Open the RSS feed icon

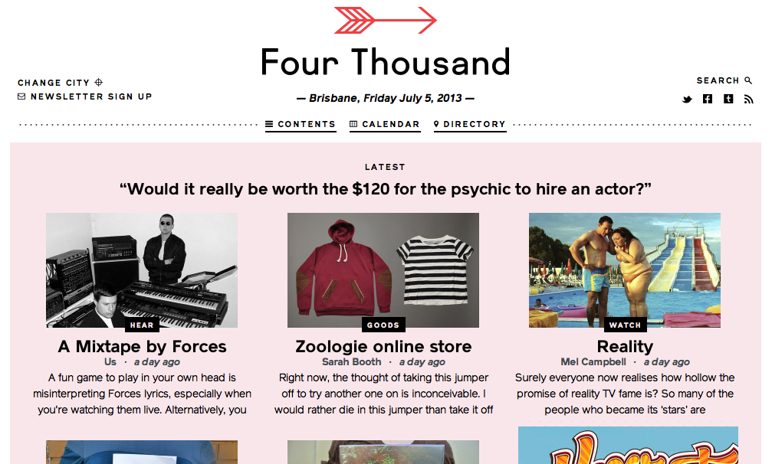748,100
